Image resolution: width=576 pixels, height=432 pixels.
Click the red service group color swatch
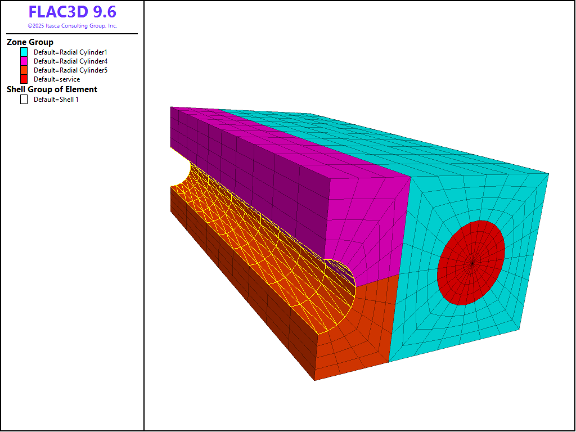pyautogui.click(x=24, y=79)
